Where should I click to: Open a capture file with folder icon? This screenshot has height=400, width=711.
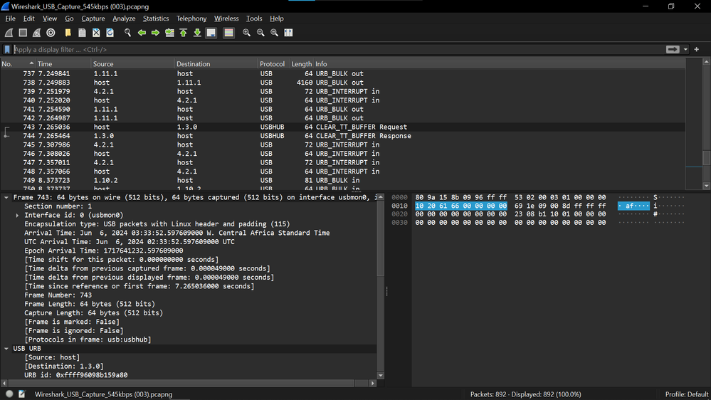tap(68, 33)
